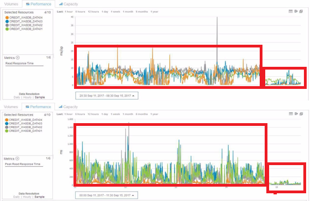
Task: Switch to Volumes tab above Read Response Time panel
Action: (11, 4)
